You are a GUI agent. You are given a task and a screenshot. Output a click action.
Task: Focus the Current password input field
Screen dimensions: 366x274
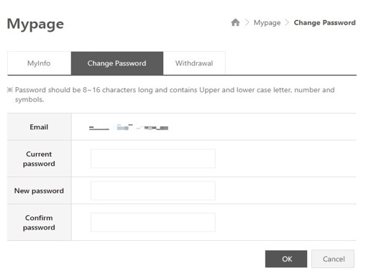click(x=153, y=158)
